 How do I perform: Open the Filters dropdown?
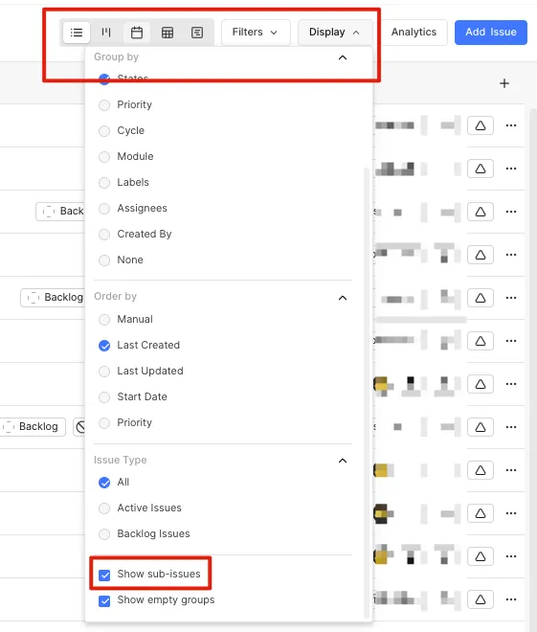[x=256, y=33]
